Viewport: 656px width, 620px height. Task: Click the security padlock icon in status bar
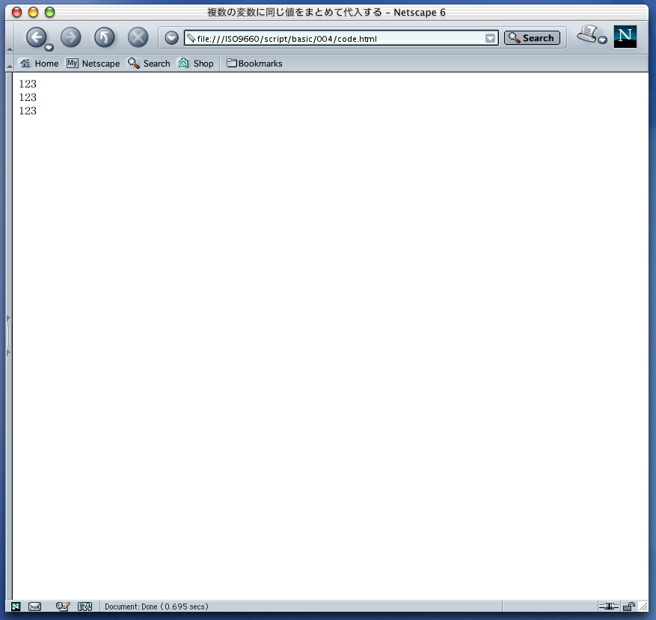point(629,607)
